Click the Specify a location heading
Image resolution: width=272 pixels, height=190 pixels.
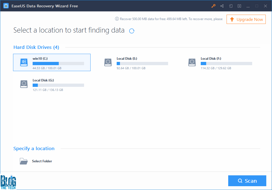(34, 148)
